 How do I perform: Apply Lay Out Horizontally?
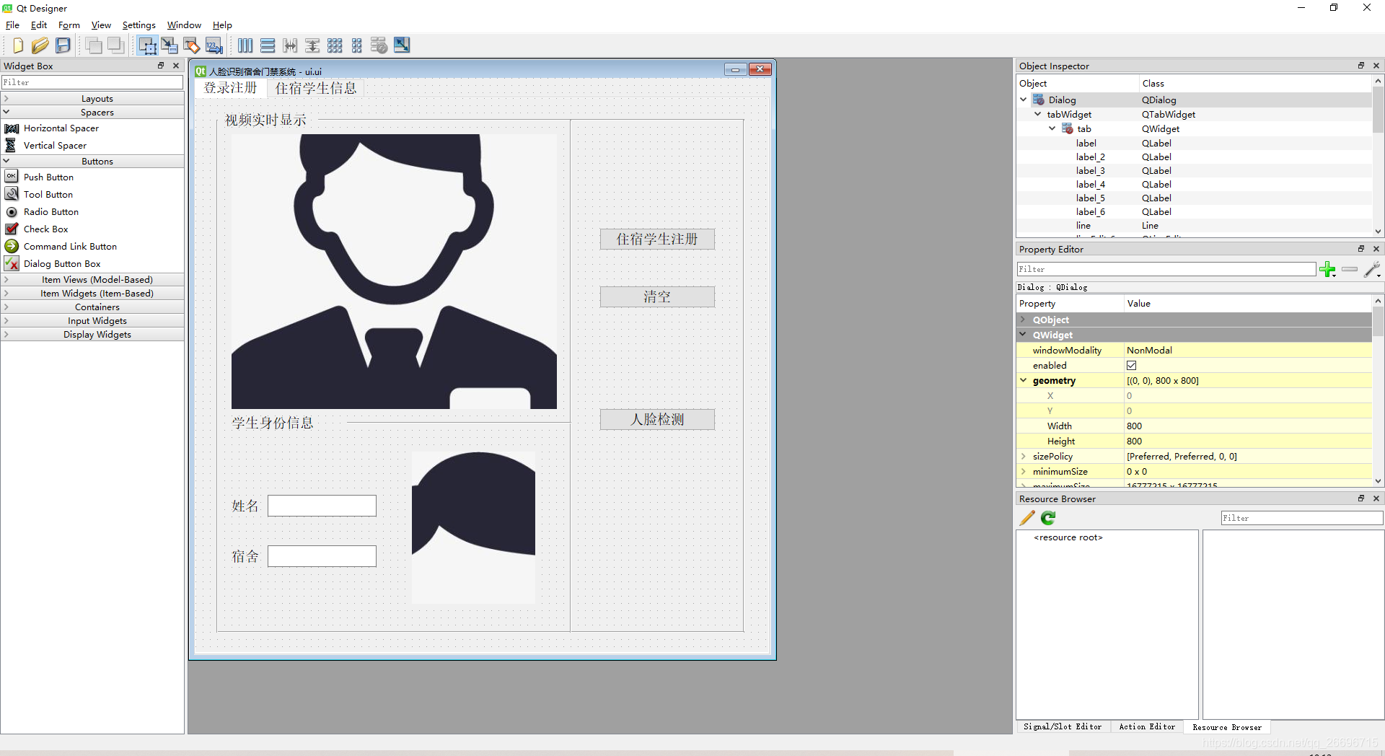tap(245, 45)
